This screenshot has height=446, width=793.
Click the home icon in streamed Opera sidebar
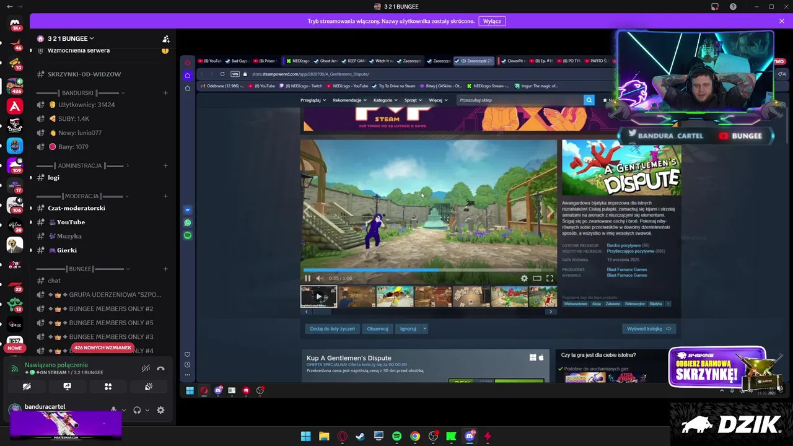[x=187, y=76]
